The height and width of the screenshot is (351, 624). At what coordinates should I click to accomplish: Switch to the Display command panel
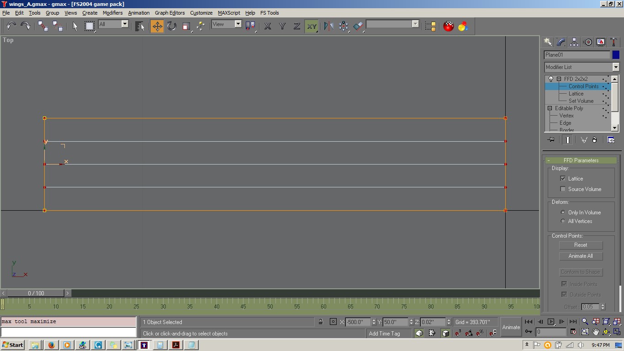(x=601, y=42)
